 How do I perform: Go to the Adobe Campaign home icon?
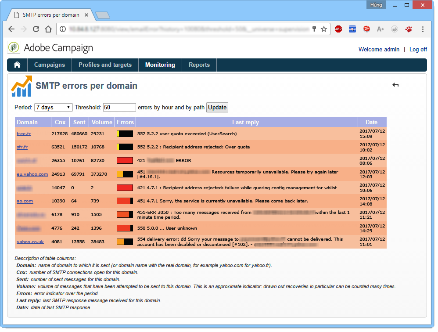[x=17, y=65]
